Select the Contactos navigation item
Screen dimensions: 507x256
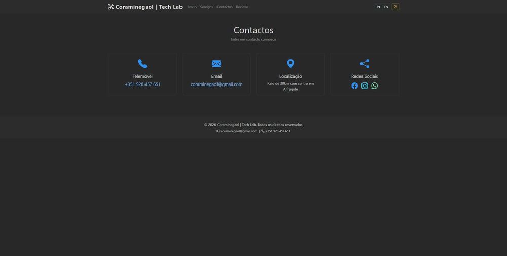pyautogui.click(x=225, y=7)
